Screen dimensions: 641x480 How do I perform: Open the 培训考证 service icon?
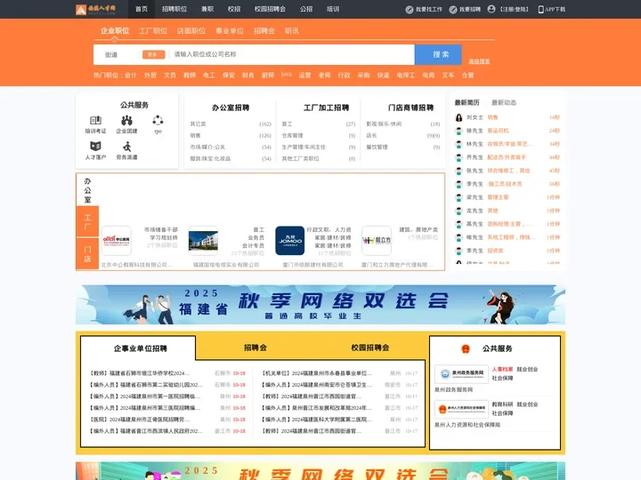pos(95,120)
